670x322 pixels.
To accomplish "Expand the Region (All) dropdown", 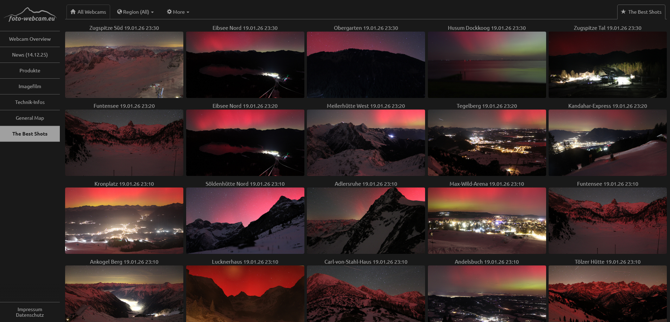I will tap(135, 12).
